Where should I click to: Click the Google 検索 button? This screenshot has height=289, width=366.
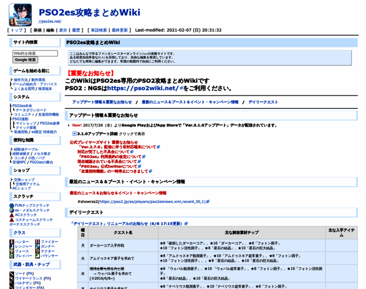tap(25, 60)
